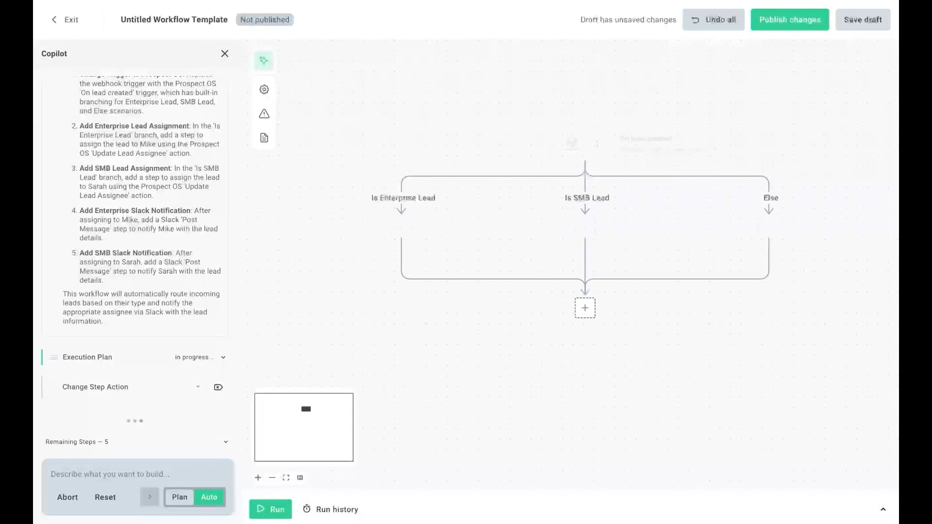Click the Execution Plan progress indicator bar
932x524 pixels.
[43, 357]
